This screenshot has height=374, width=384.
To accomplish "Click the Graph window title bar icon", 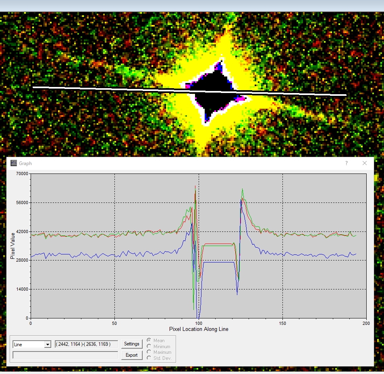I will [14, 163].
